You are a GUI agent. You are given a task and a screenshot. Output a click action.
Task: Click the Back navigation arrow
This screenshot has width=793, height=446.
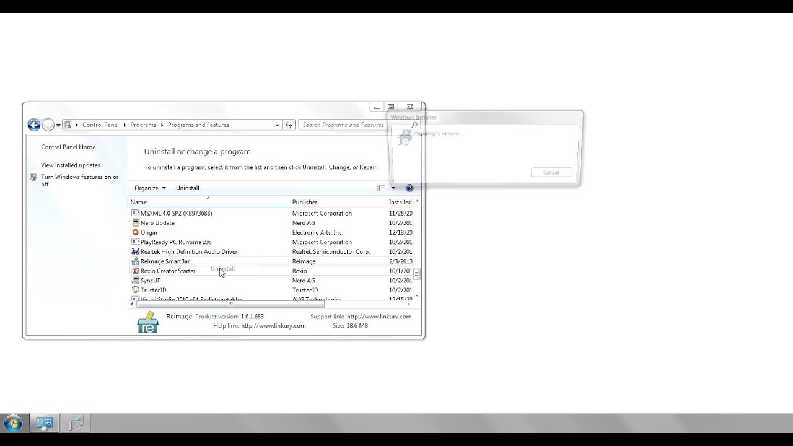coord(34,125)
